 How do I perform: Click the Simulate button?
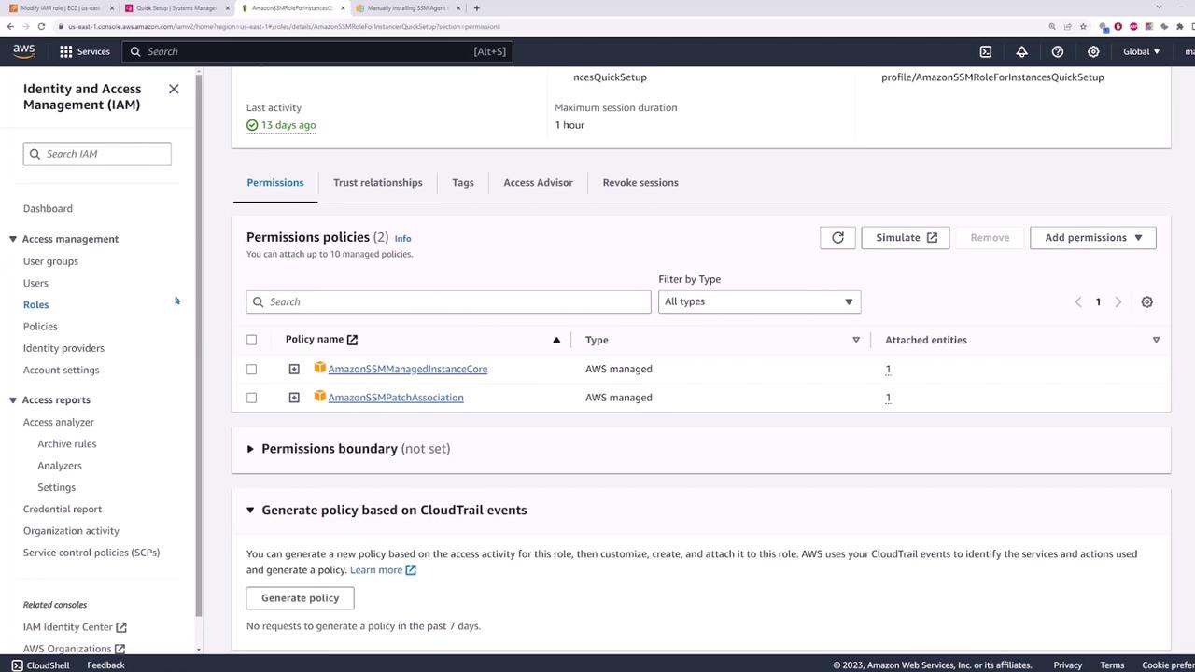coord(906,238)
